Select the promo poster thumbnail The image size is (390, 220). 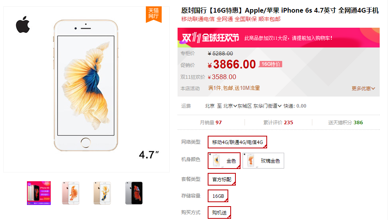[39, 193]
